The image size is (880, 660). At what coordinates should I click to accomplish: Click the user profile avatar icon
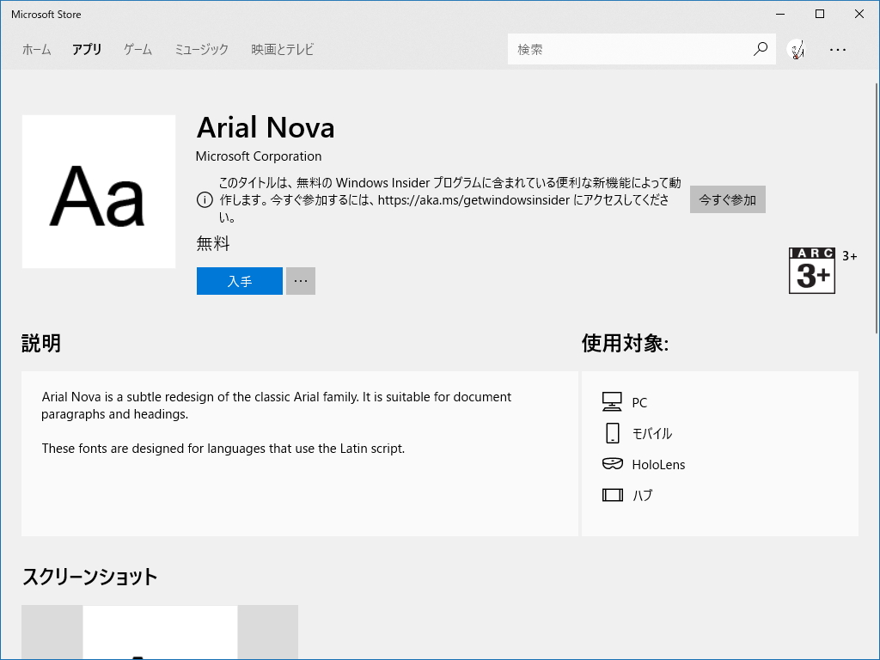[x=797, y=49]
